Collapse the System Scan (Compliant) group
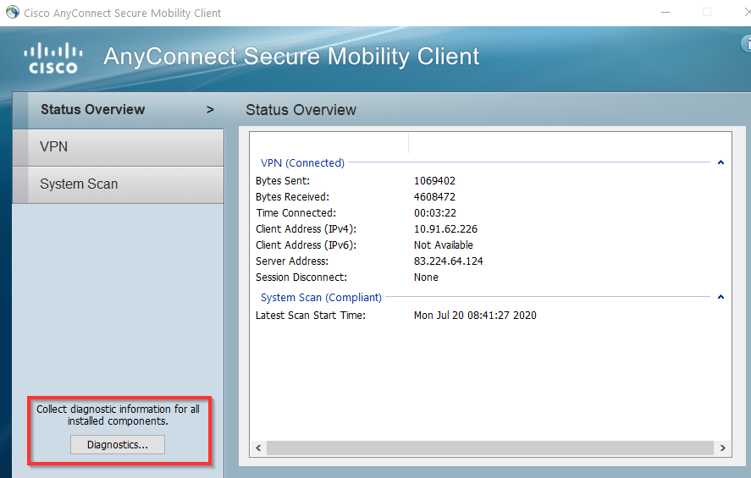Image resolution: width=751 pixels, height=478 pixels. [721, 297]
